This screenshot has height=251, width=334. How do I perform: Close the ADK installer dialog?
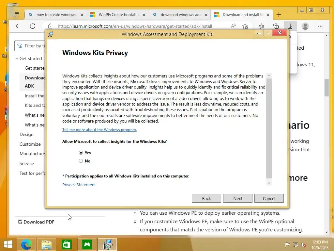tap(280, 33)
